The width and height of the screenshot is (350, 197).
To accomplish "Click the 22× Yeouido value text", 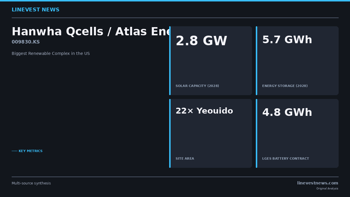I will (x=204, y=111).
